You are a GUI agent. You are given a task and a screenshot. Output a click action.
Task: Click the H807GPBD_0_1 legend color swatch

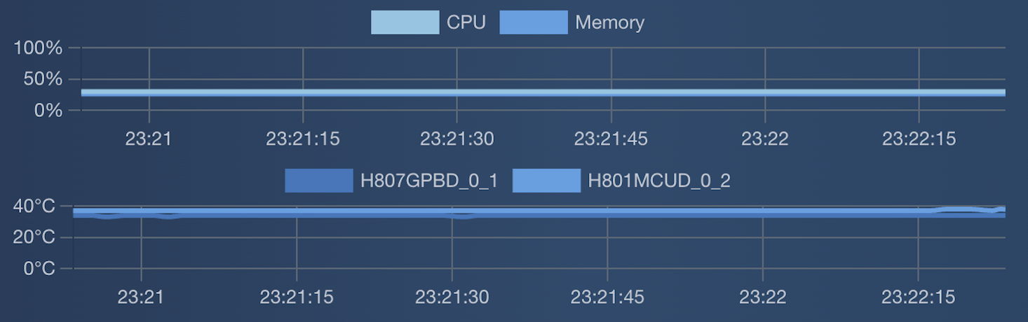coord(319,181)
